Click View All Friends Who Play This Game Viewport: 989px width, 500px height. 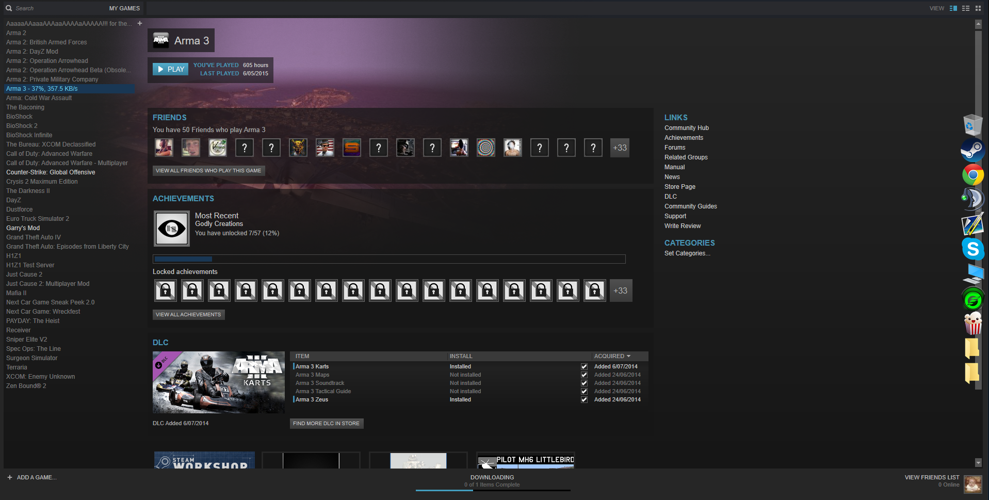pyautogui.click(x=208, y=171)
